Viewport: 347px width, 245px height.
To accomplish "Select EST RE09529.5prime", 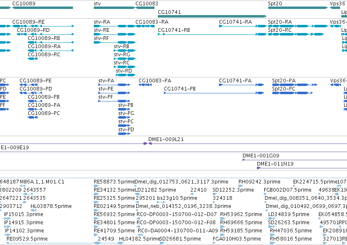I will pyautogui.click(x=27, y=239).
